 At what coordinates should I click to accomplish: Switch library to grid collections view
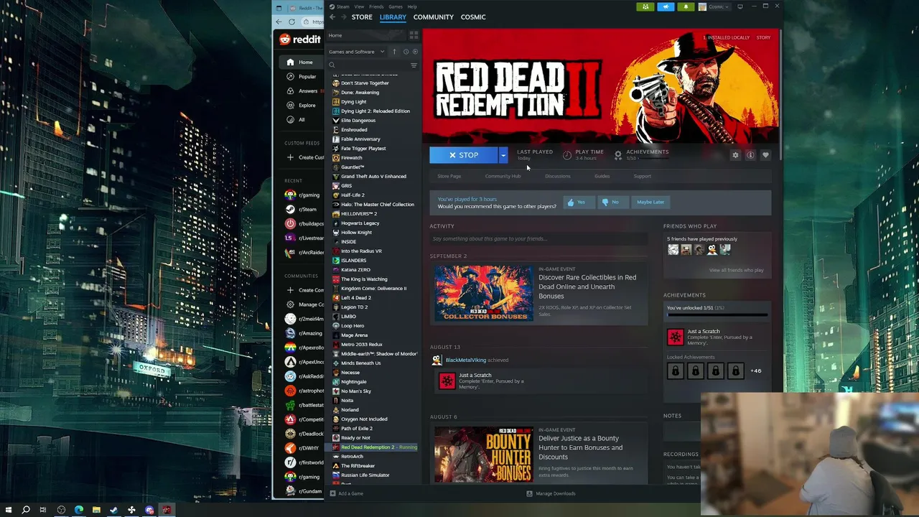(414, 35)
